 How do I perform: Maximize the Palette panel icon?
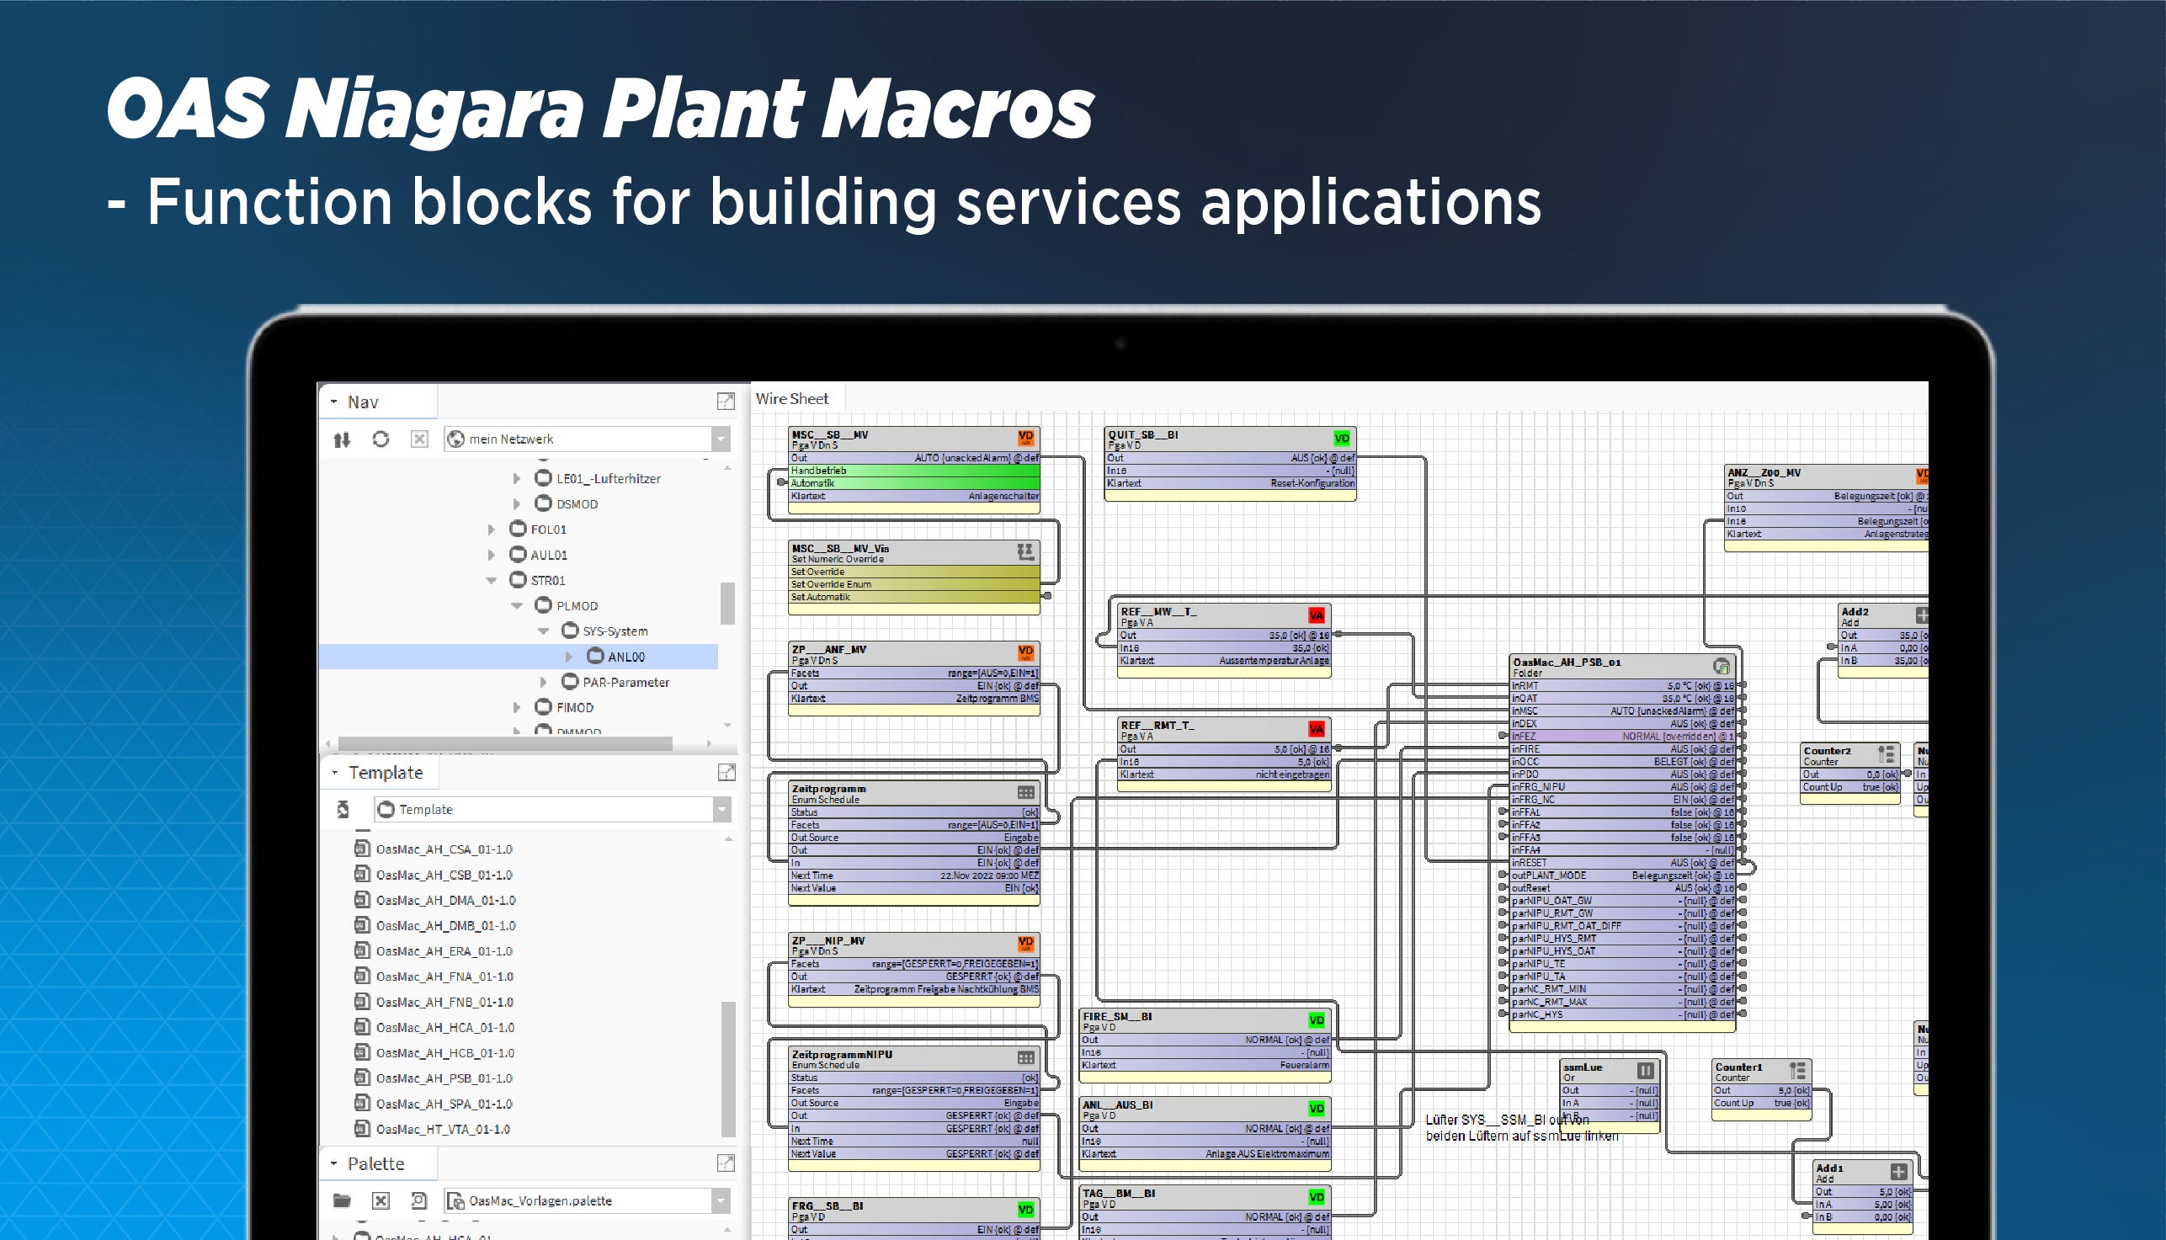coord(726,1163)
